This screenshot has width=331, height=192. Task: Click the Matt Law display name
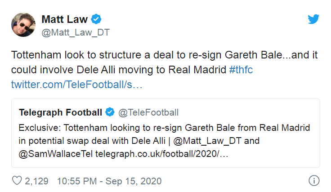coord(65,19)
